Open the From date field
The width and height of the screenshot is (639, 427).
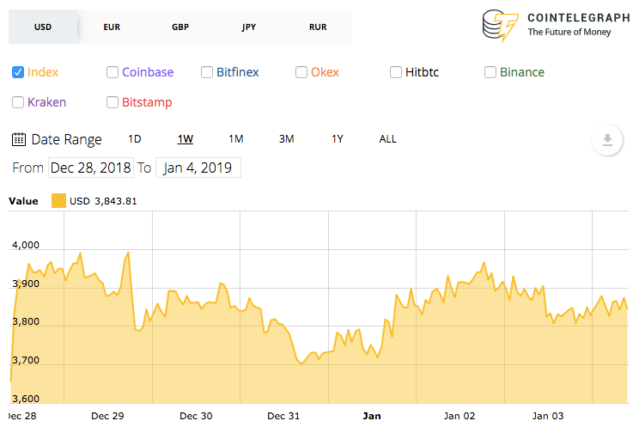[x=91, y=168]
